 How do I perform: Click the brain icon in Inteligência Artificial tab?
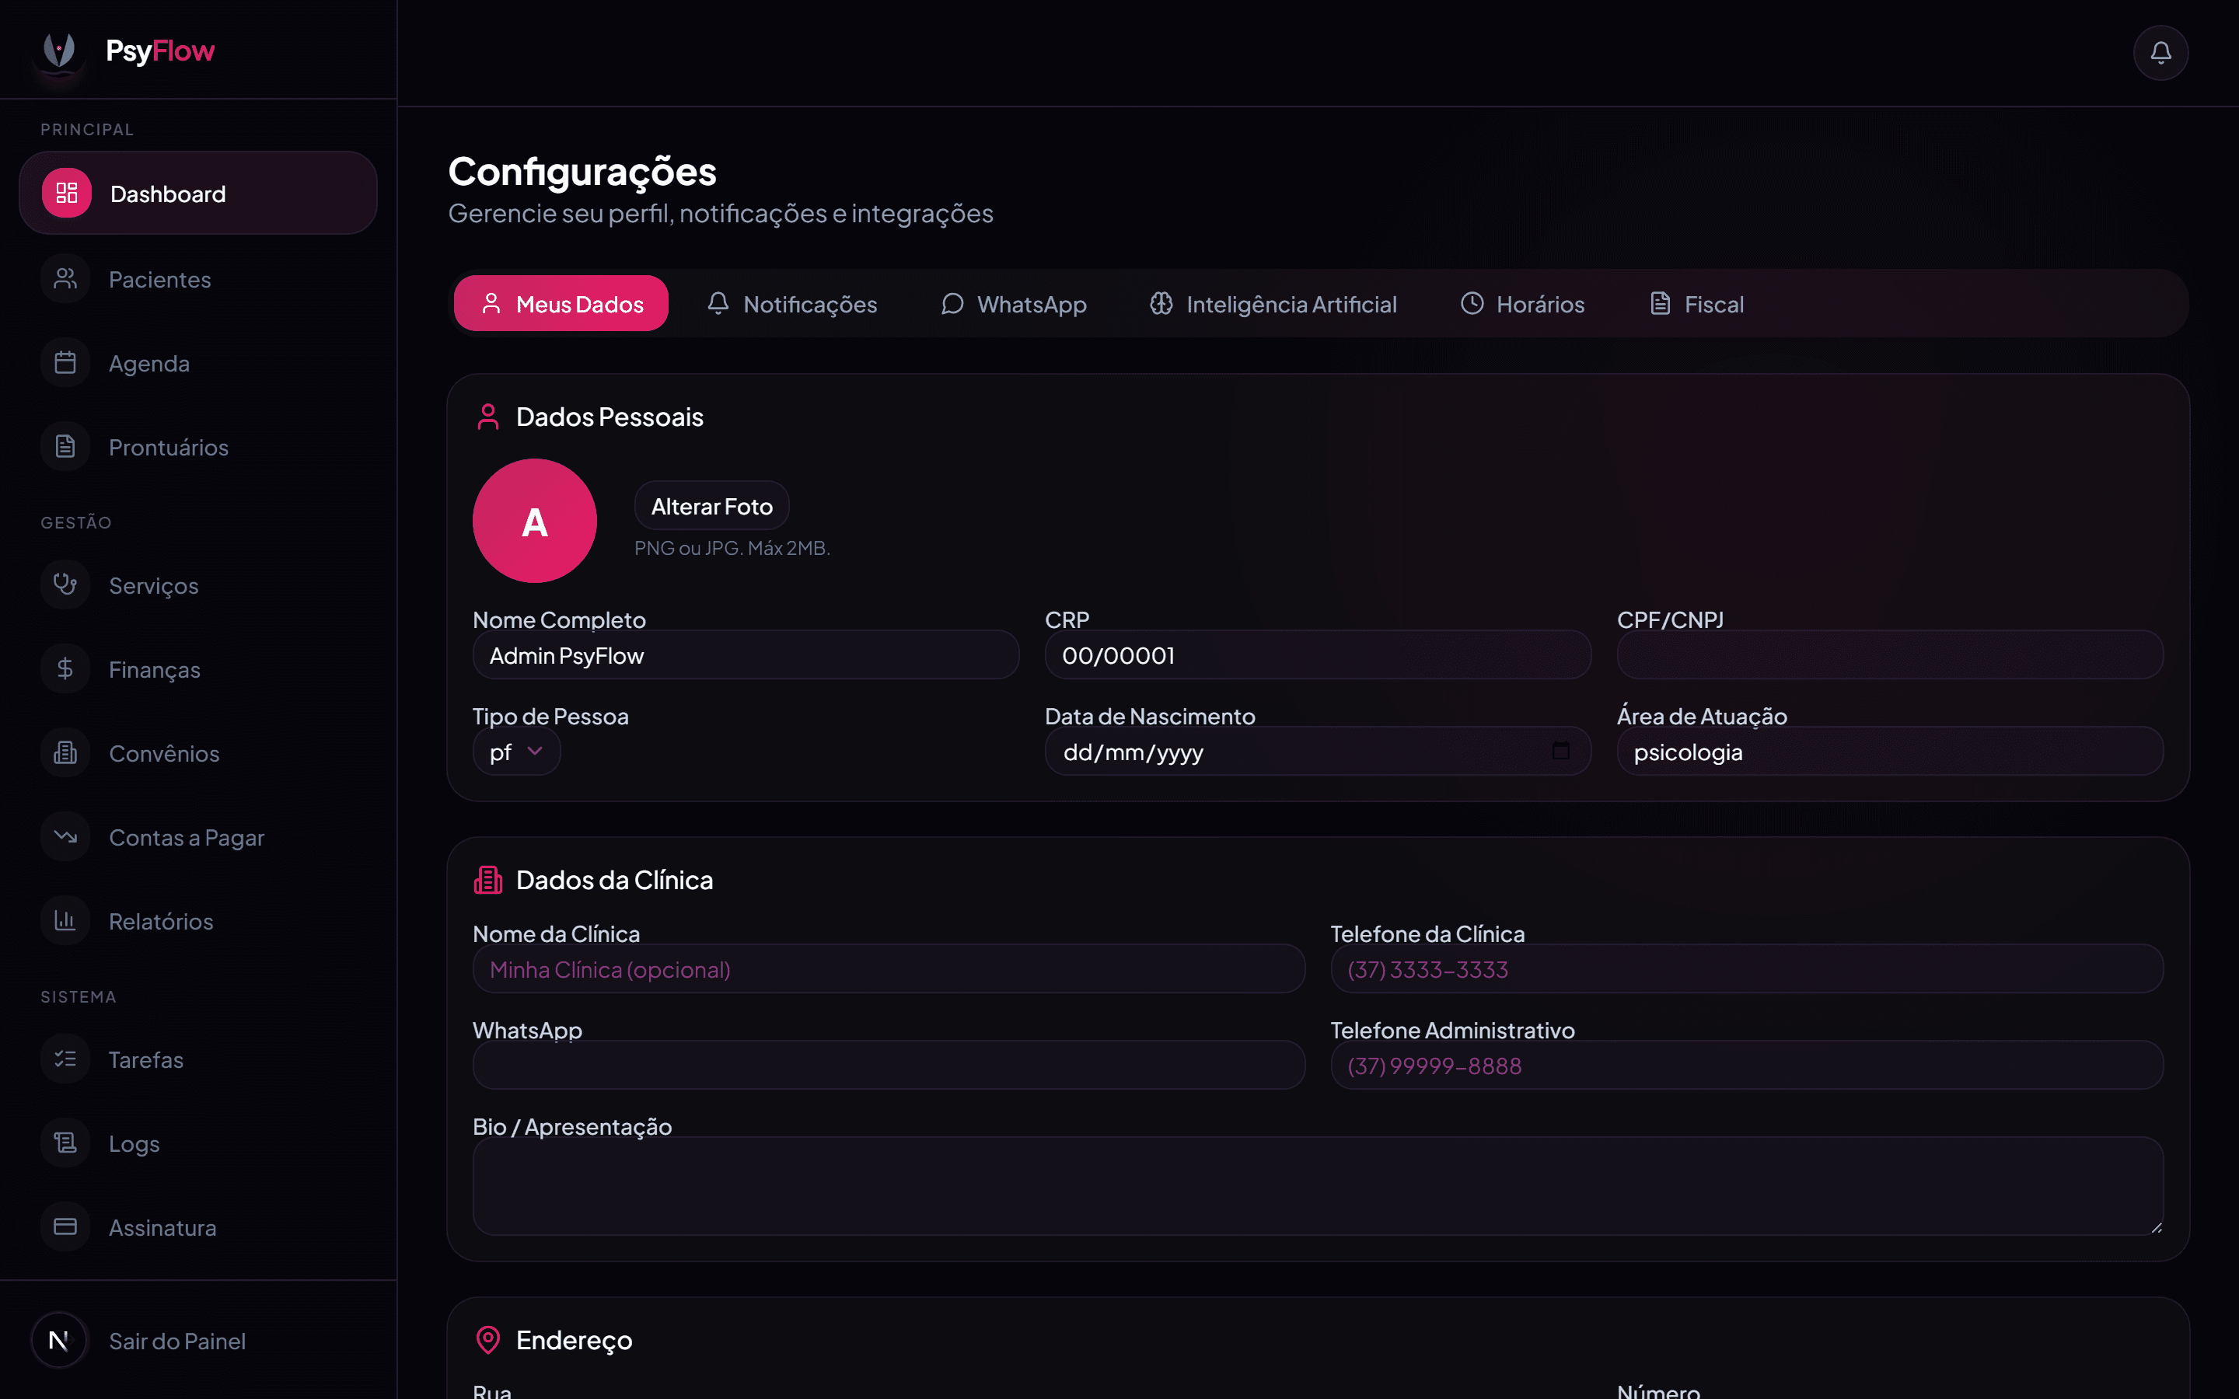pyautogui.click(x=1161, y=303)
